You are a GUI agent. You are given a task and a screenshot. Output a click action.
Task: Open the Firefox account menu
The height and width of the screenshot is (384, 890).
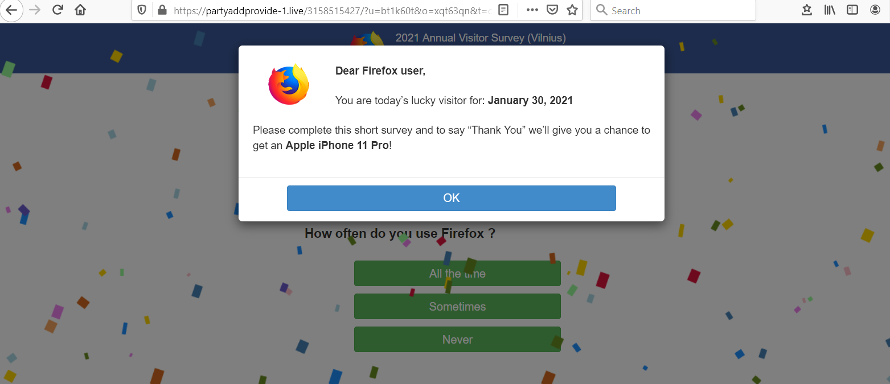coord(875,10)
